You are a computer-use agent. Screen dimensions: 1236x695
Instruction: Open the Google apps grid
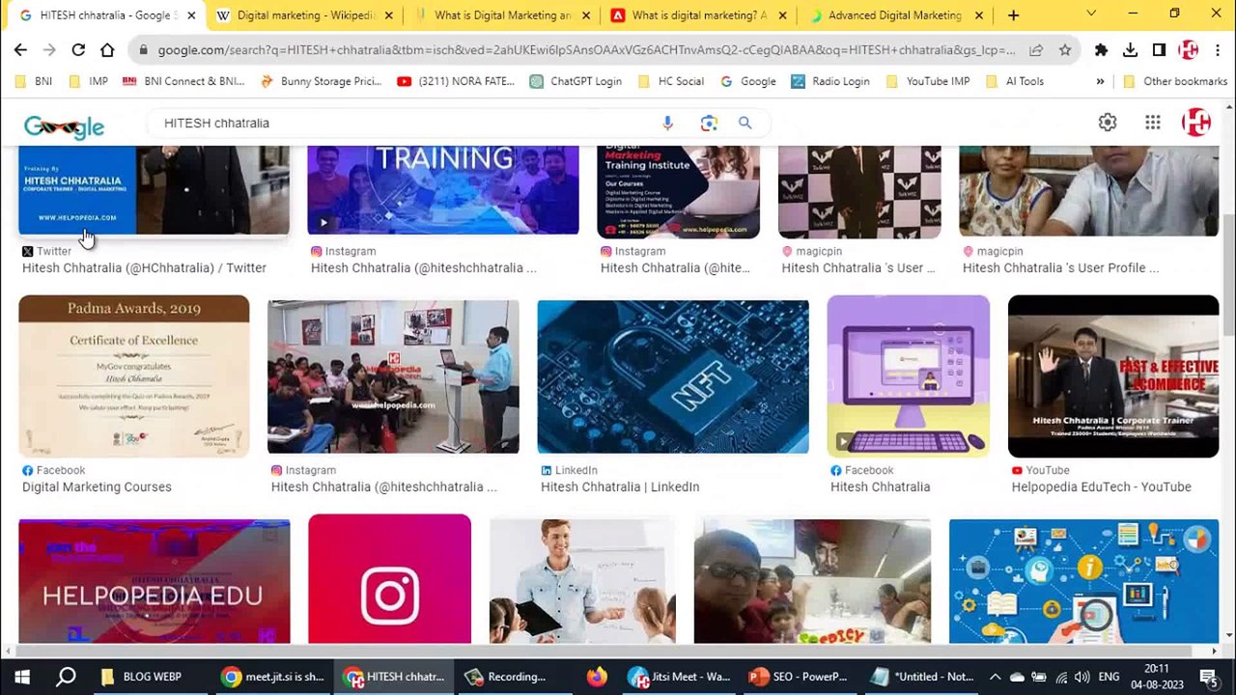click(x=1153, y=123)
